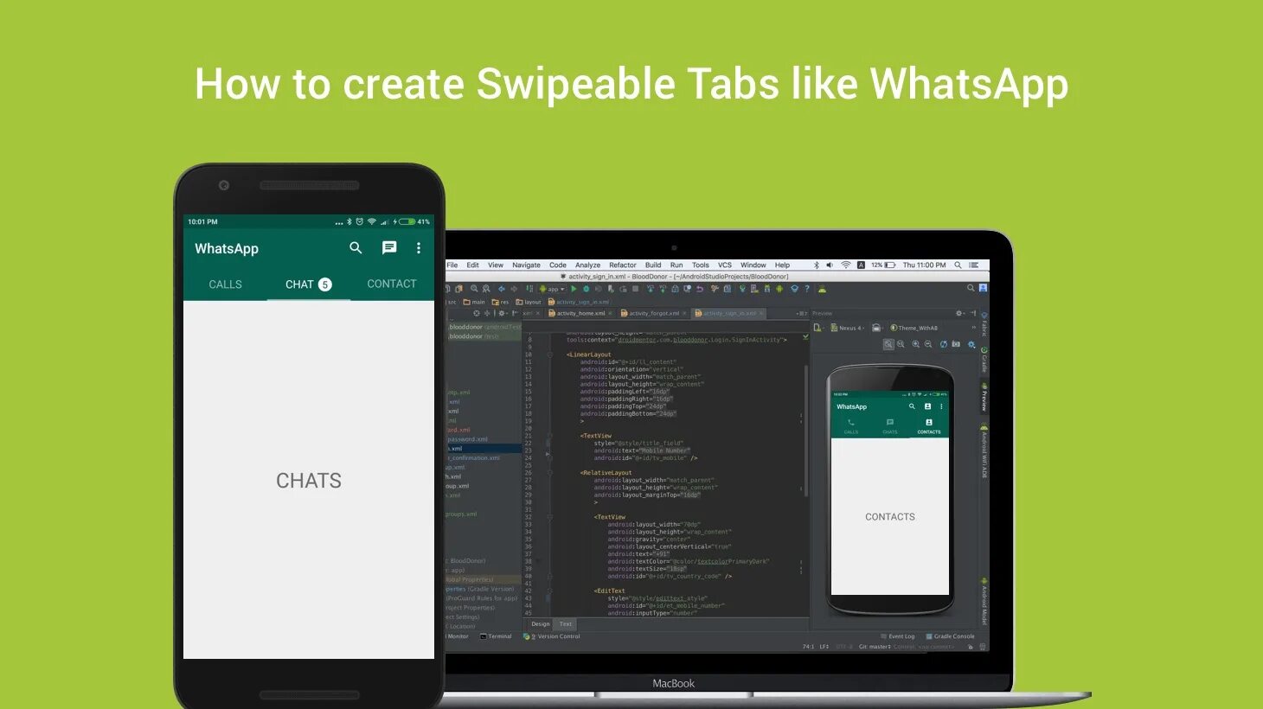Viewport: 1263px width, 709px height.
Task: Click the zoom in icon in the Preview toolbar
Action: pos(915,344)
